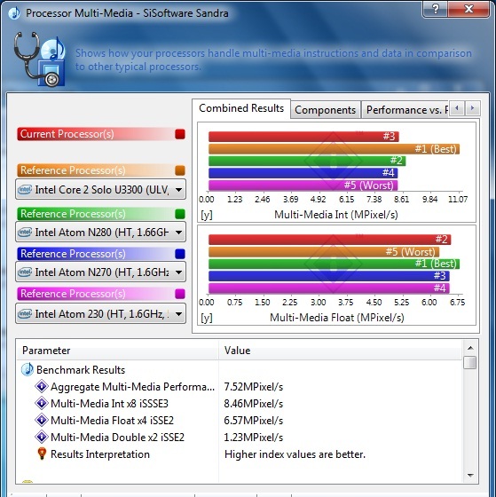Click the stethoscope multi-media header icon

click(39, 59)
